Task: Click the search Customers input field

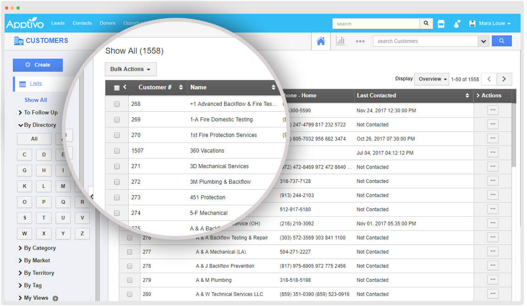Action: 425,41
